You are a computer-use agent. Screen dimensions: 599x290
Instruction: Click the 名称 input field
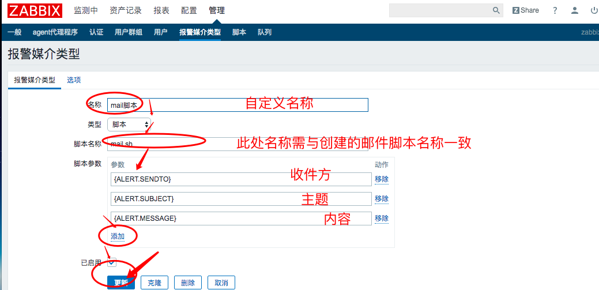238,105
